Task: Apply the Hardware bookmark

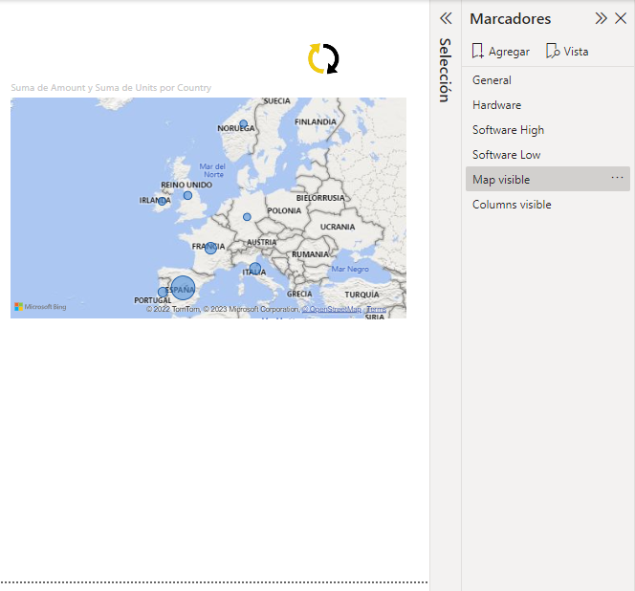Action: pyautogui.click(x=496, y=105)
